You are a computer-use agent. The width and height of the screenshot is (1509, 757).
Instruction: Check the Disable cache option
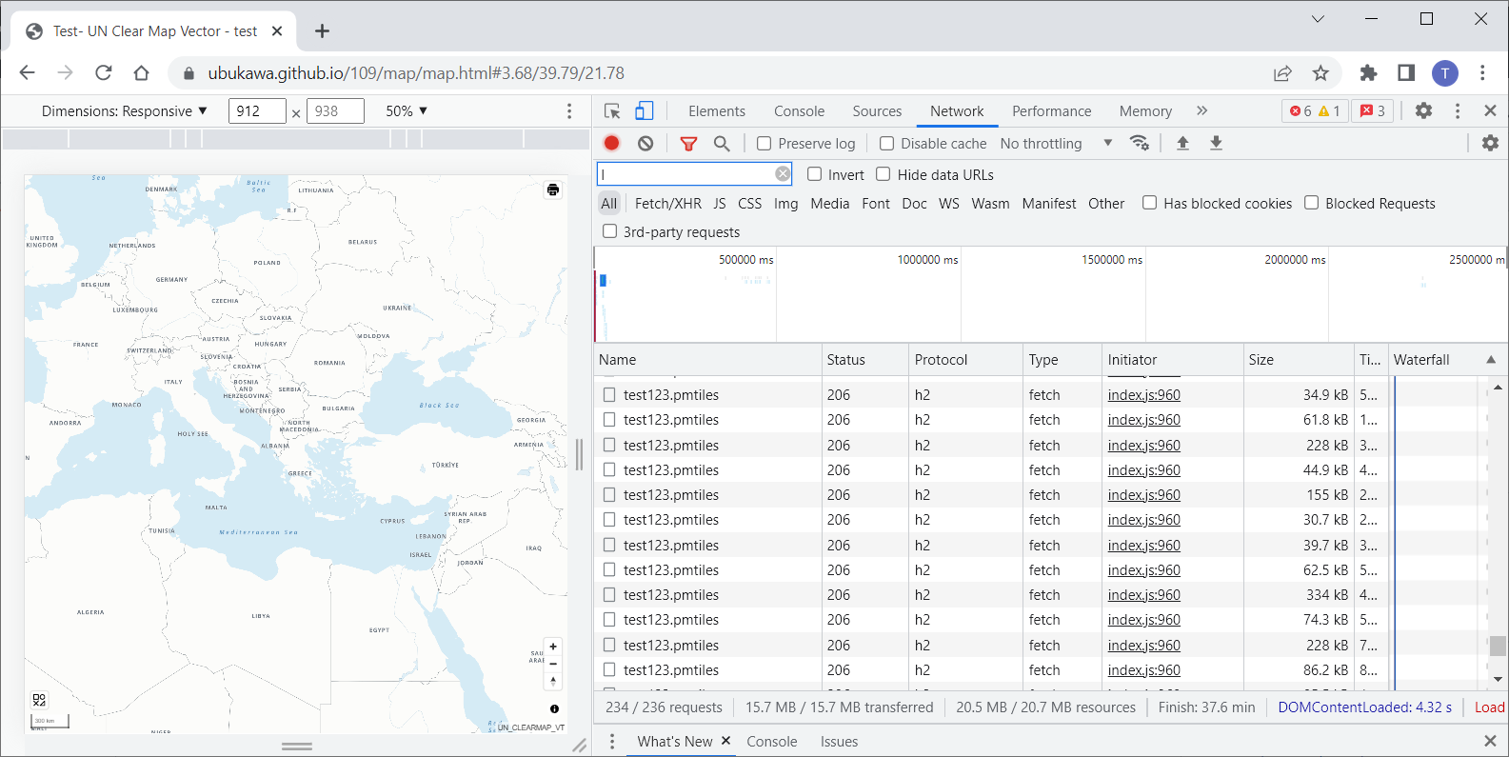pyautogui.click(x=887, y=144)
